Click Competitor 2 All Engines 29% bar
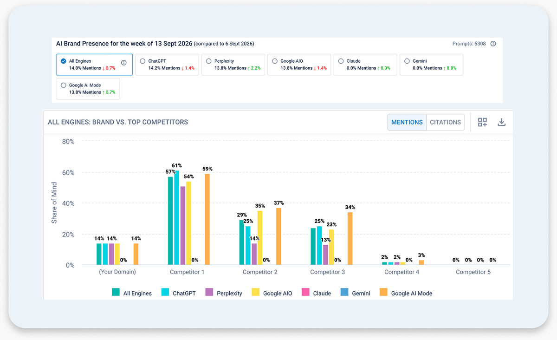Screen dimensions: 557x340 coord(241,242)
